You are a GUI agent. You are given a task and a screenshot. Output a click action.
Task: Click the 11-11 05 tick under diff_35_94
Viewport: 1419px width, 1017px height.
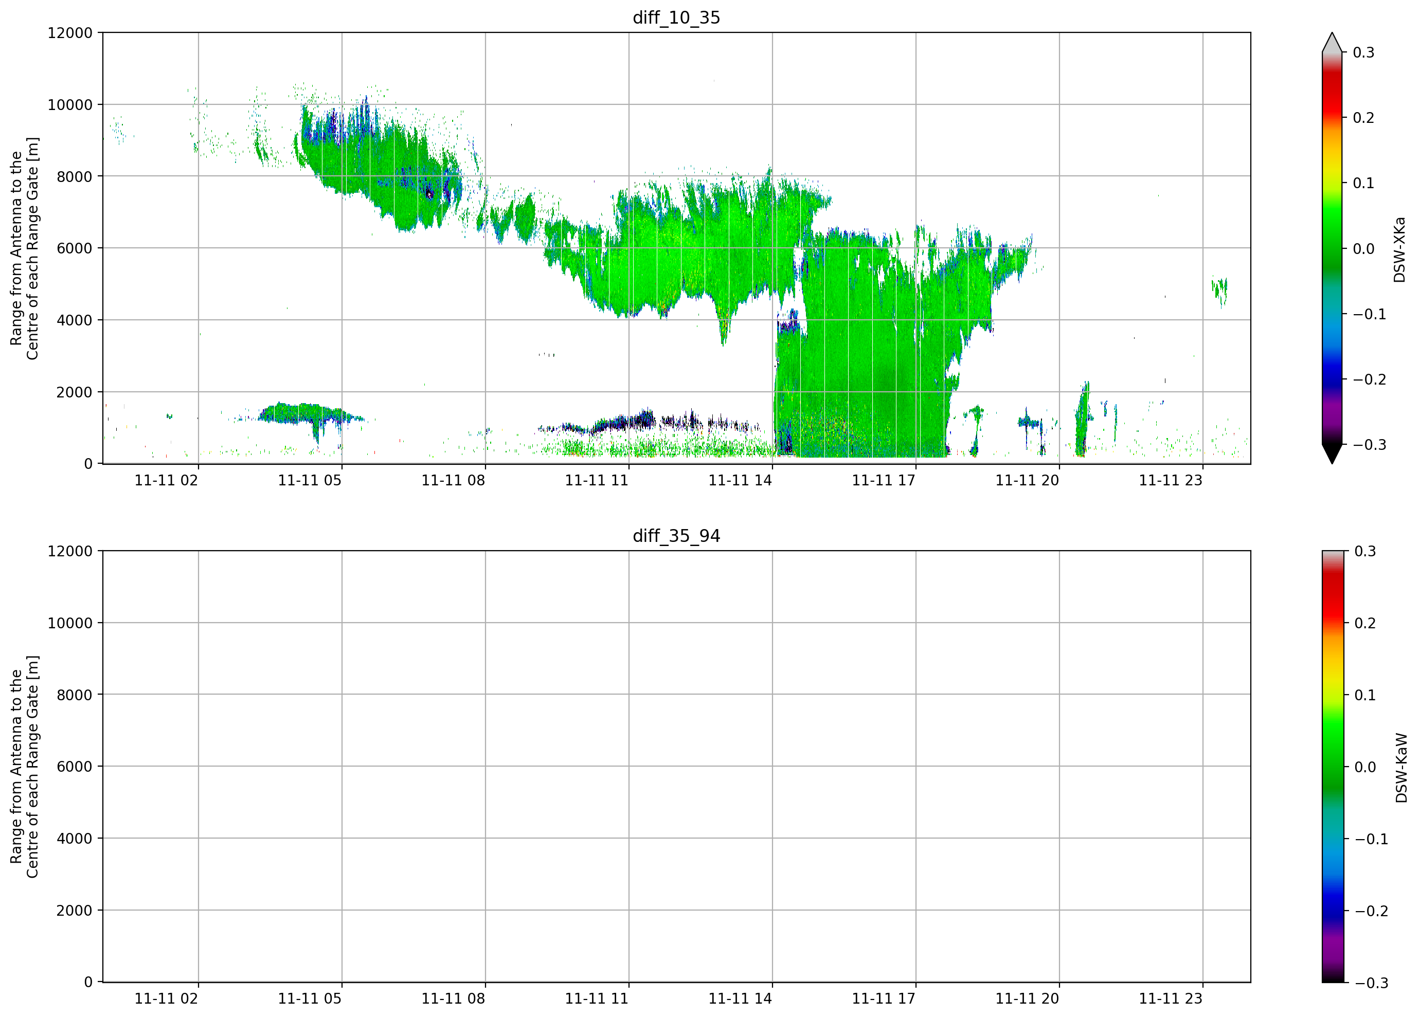tap(310, 999)
